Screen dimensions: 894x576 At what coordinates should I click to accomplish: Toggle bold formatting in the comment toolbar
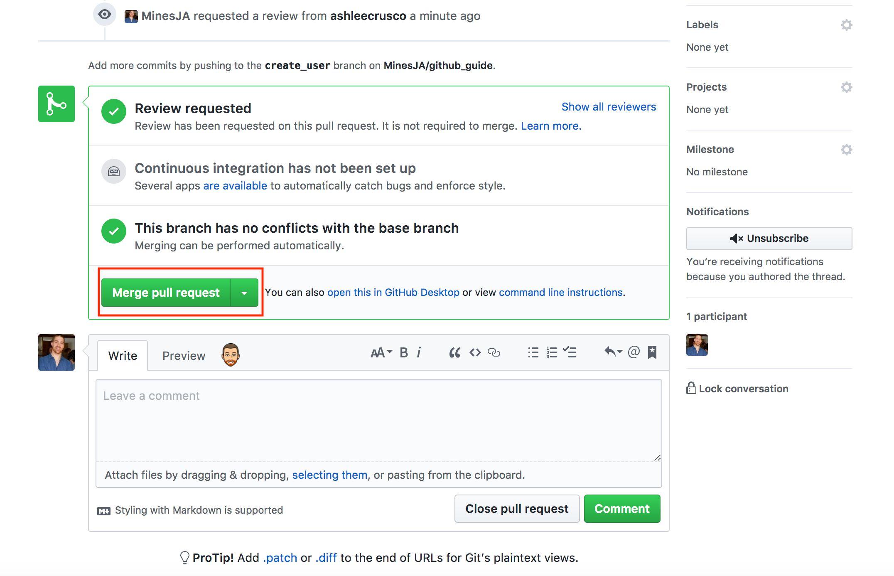coord(403,352)
